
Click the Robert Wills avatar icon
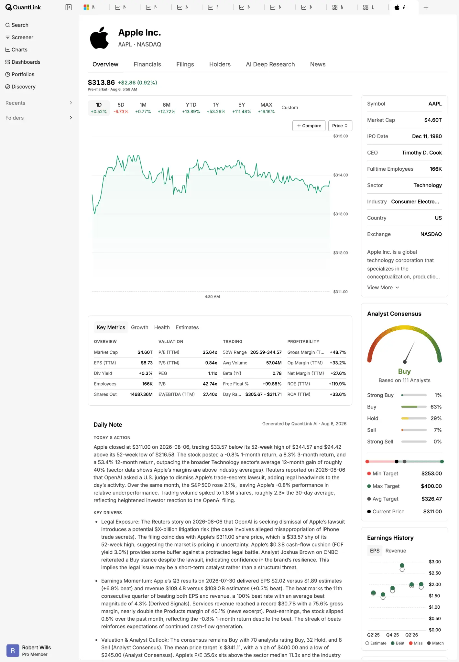tap(13, 650)
